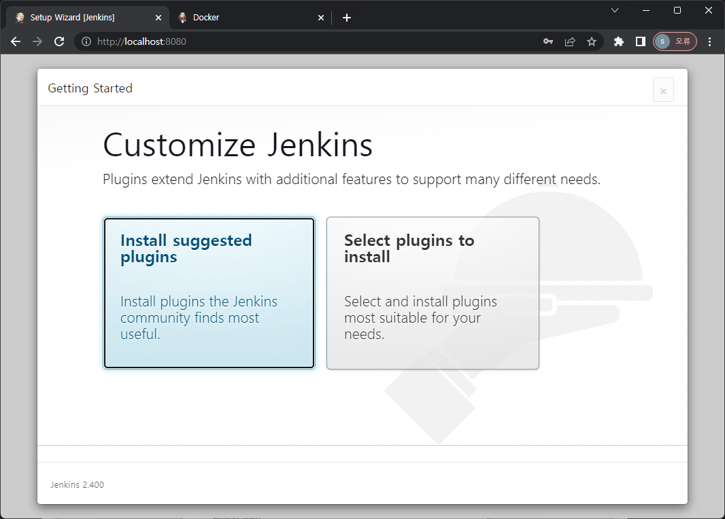Choose Select plugins to install option
The width and height of the screenshot is (725, 519).
click(433, 293)
